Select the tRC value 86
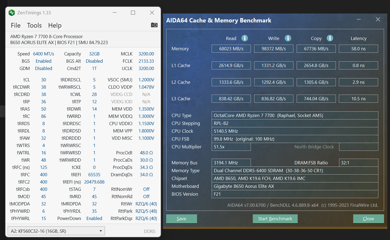The width and height of the screenshot is (390, 240). 44,116
